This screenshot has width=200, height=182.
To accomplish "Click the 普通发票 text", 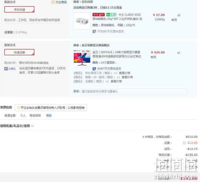I will click(10, 115).
